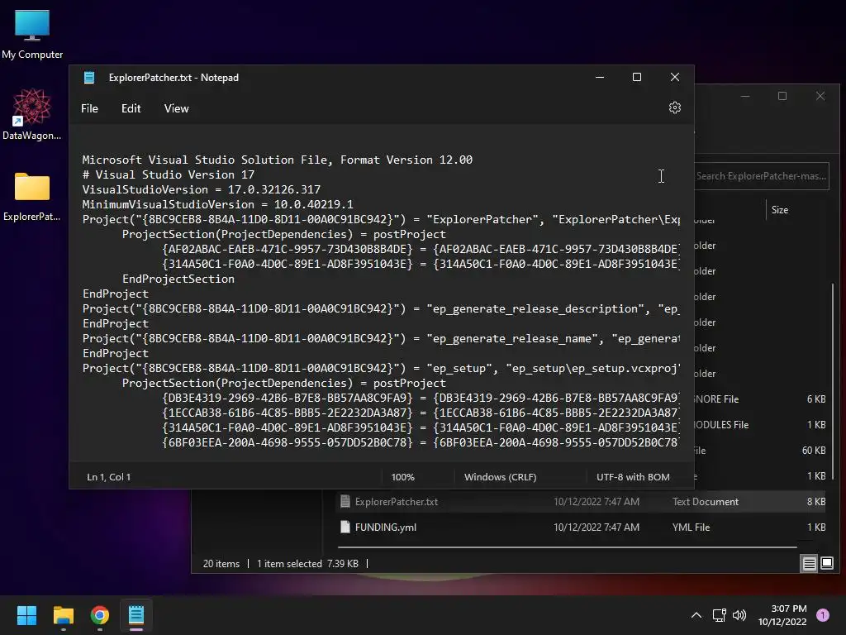Open the clock showing 3:07 PM
The image size is (846, 635).
tap(782, 615)
